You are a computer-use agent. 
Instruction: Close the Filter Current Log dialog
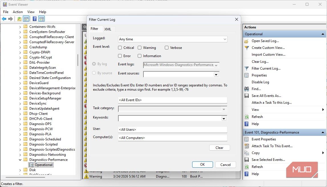(x=237, y=19)
